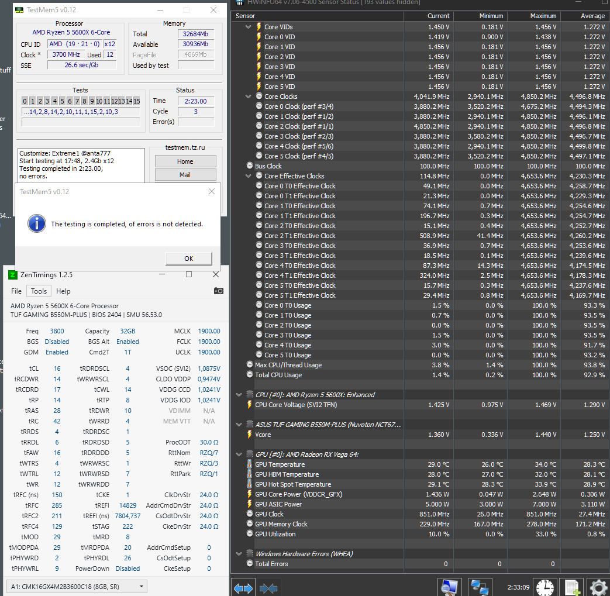This screenshot has height=596, width=610.
Task: Click Max CPU/Thread Usage icon
Action: coord(250,364)
